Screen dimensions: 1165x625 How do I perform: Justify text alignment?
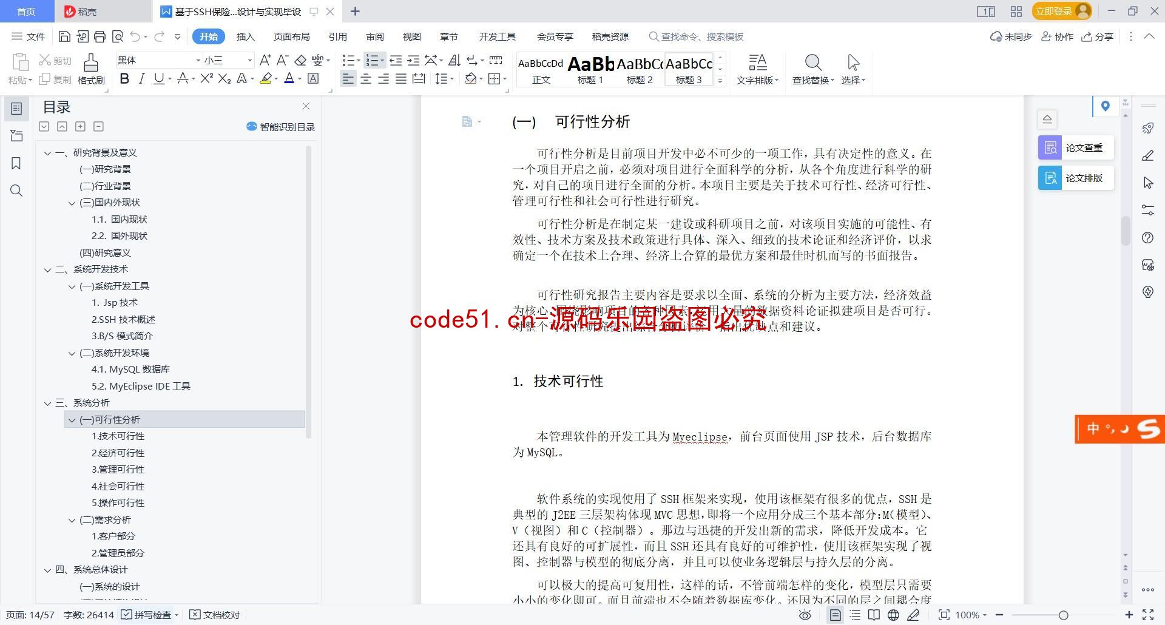coord(401,78)
